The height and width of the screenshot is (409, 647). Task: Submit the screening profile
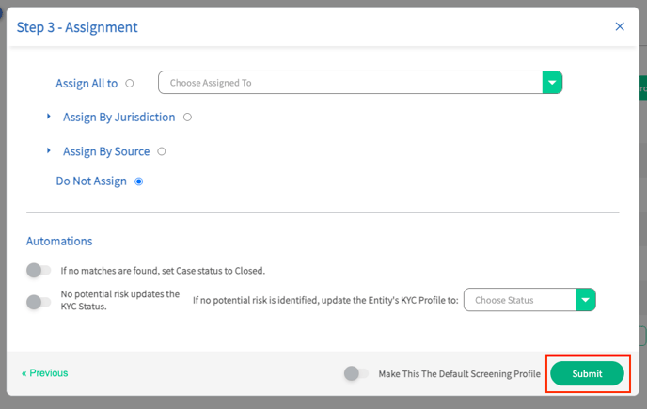point(587,373)
